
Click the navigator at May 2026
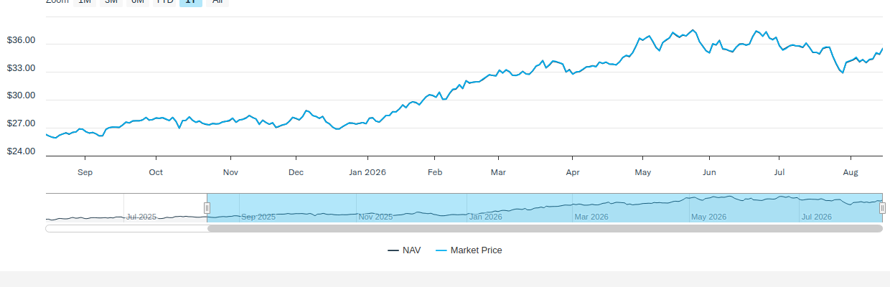pyautogui.click(x=709, y=217)
